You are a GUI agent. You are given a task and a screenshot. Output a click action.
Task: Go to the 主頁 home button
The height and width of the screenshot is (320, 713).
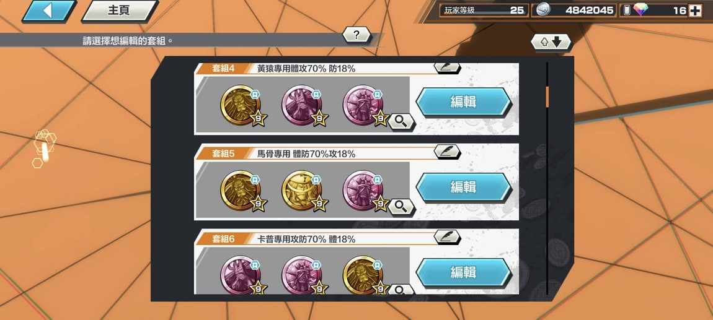120,11
